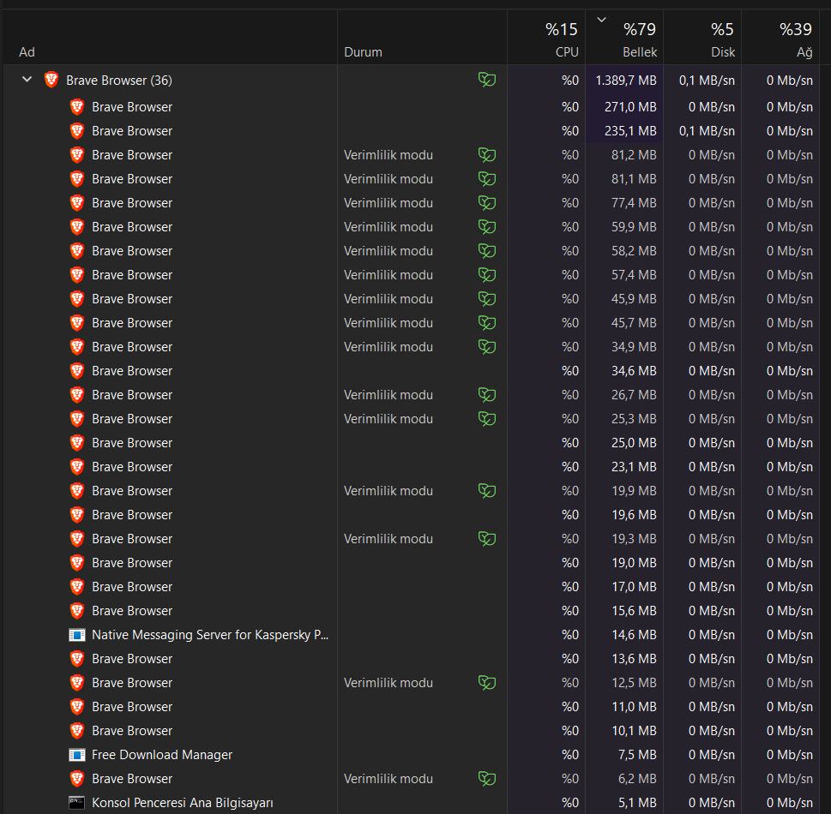This screenshot has width=831, height=814.
Task: Sort by the CPU column showing %15
Action: (546, 39)
